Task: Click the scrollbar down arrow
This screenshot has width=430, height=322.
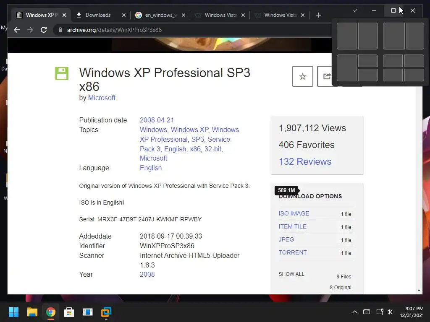Action: pyautogui.click(x=419, y=291)
